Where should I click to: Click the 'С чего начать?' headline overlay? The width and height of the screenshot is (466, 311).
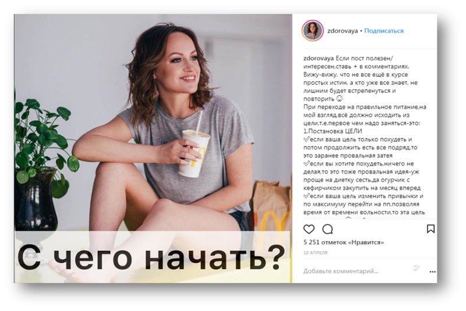tap(151, 258)
